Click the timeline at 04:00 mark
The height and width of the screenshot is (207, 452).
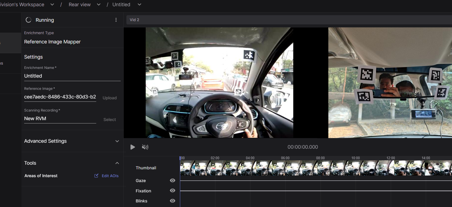[x=250, y=158]
